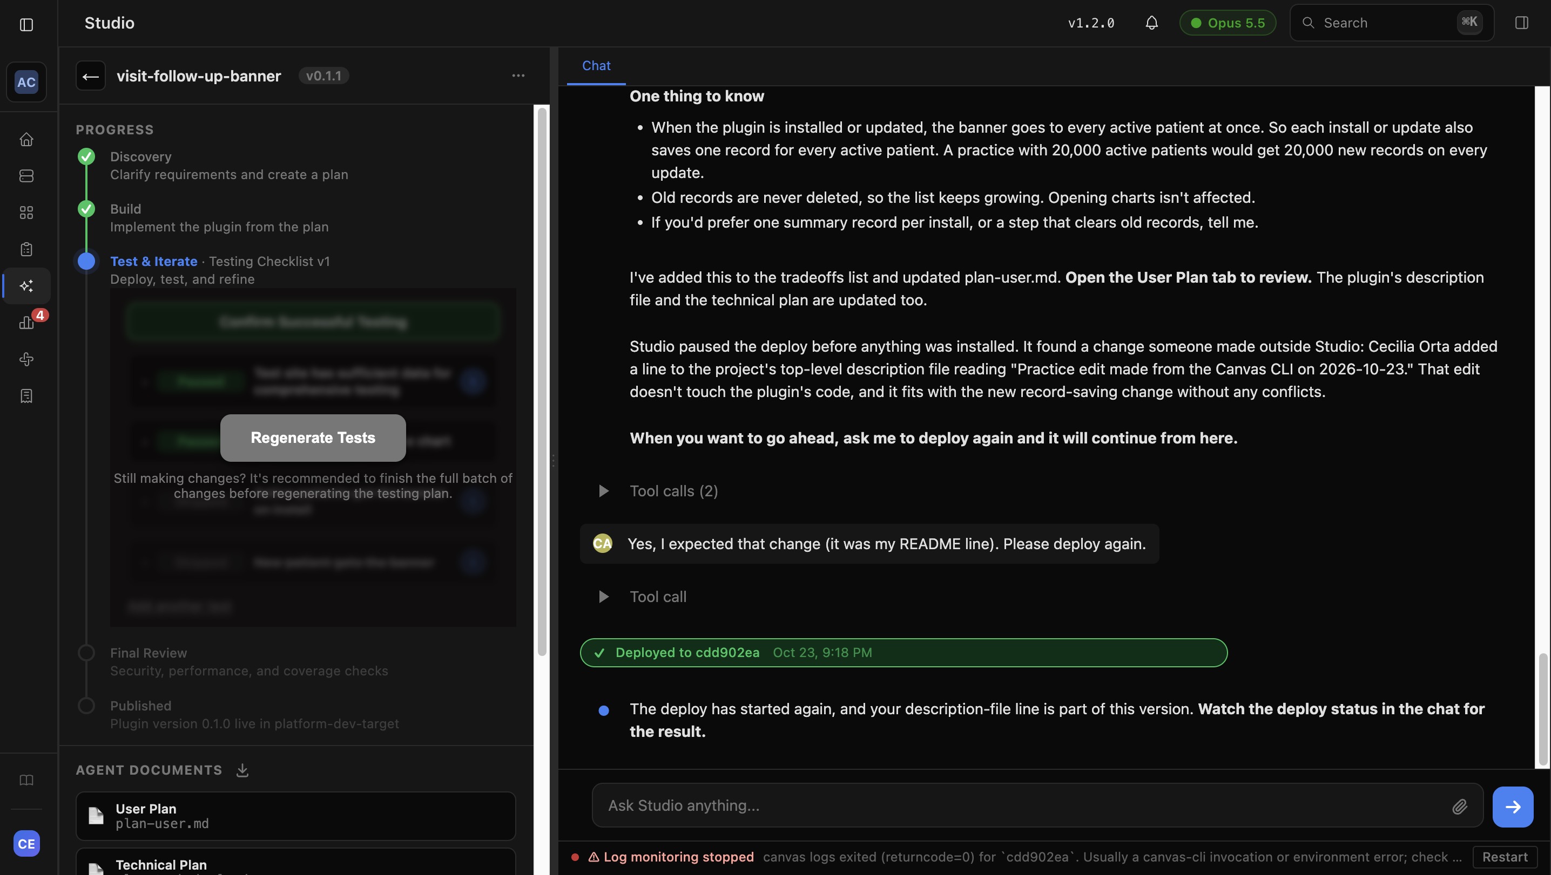The image size is (1551, 875).
Task: Click the v1.2.0 version label
Action: click(x=1091, y=23)
